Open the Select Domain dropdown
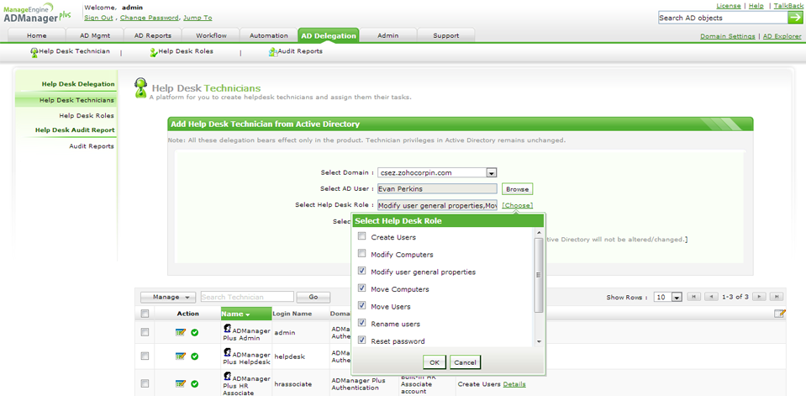 pyautogui.click(x=491, y=173)
